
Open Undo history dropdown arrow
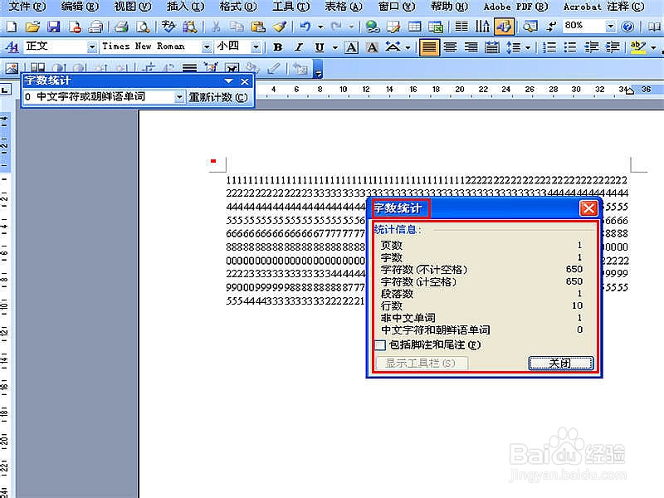[320, 27]
